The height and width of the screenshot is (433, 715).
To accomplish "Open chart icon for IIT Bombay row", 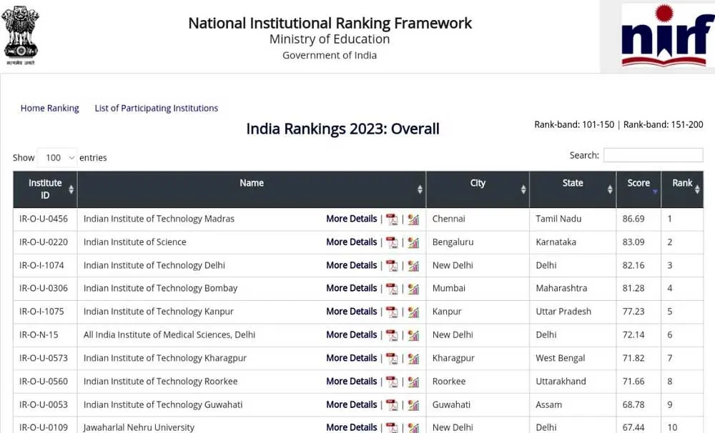I will coord(413,289).
